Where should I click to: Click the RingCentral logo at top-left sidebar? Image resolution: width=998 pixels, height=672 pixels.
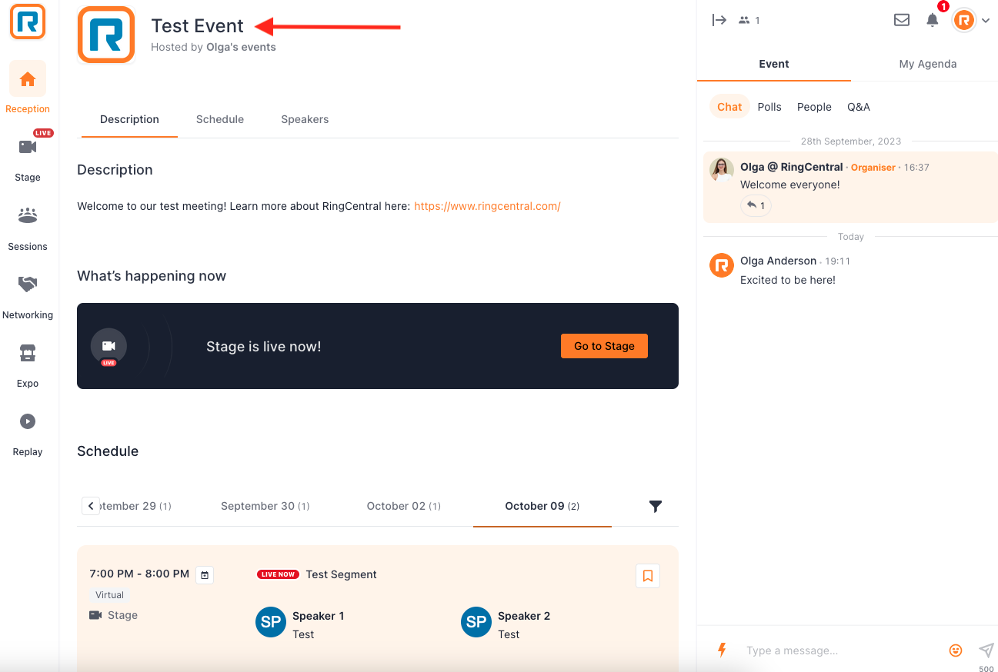pyautogui.click(x=28, y=22)
